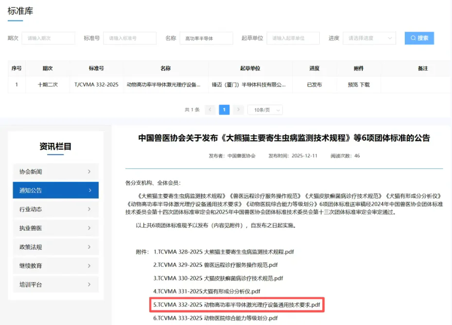Click the 已发布 status cell

click(314, 85)
